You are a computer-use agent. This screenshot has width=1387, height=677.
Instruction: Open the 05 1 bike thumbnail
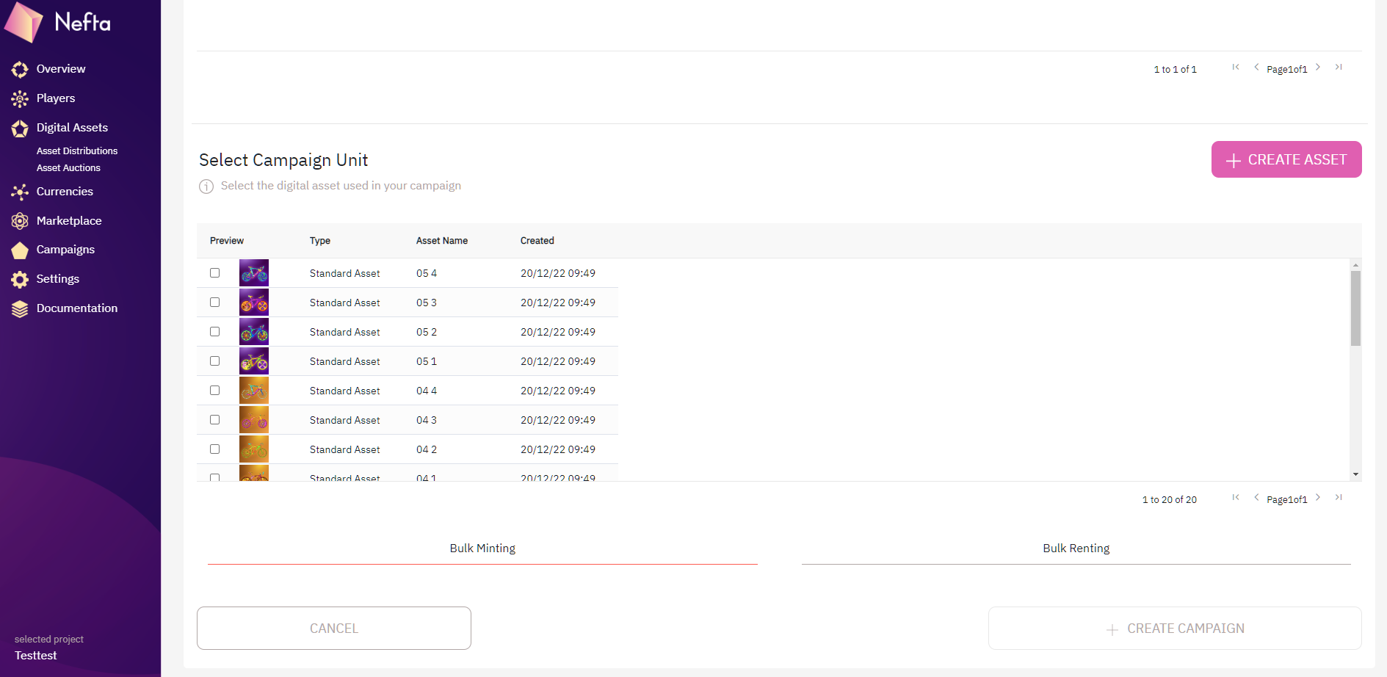pos(254,361)
